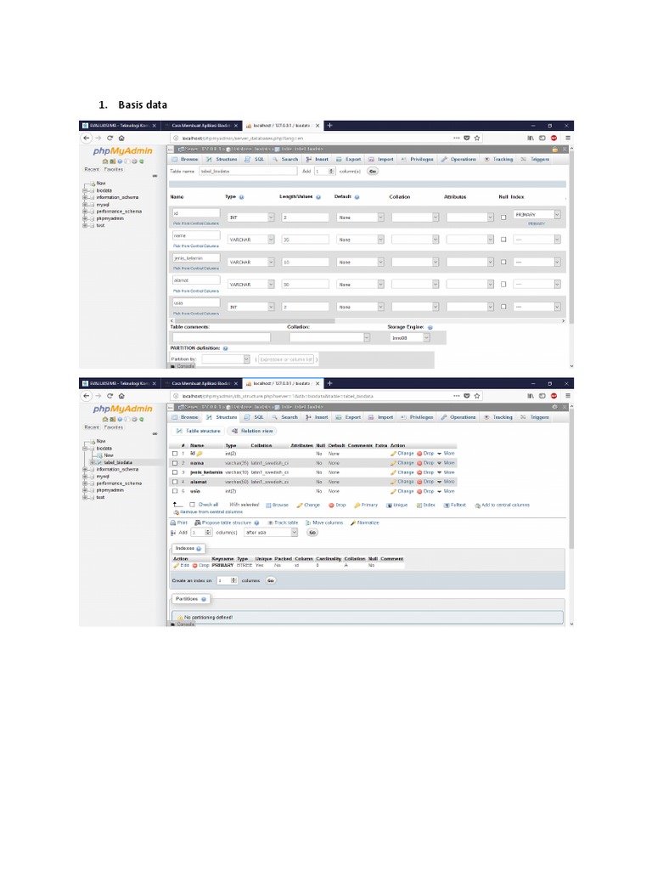Select checkbox for jenis_kelamin row in structure list
Image resolution: width=652 pixels, height=870 pixels.
(x=175, y=472)
